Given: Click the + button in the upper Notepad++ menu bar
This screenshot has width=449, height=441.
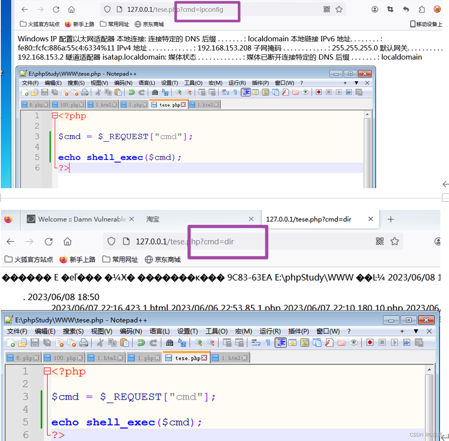Looking at the screenshot, I should tap(345, 83).
